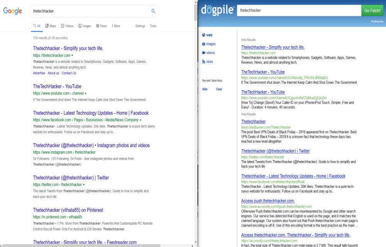
Task: Select dogpile web search category
Action: 207,35
